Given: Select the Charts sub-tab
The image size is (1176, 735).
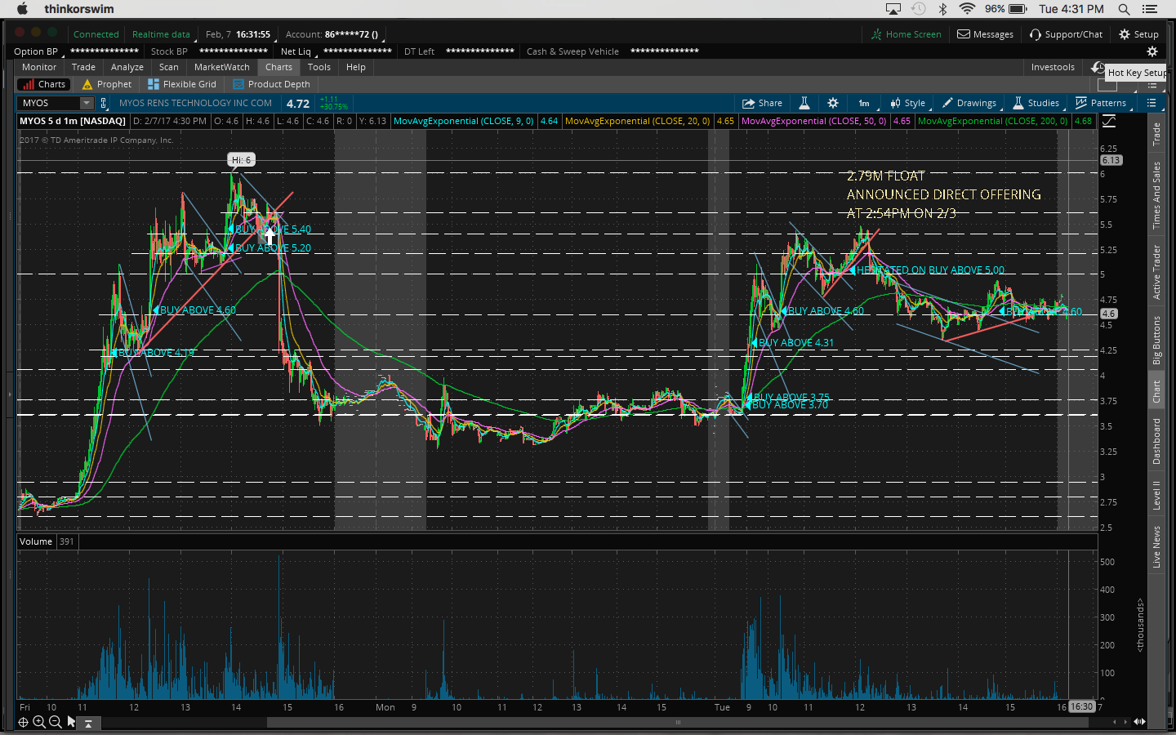Looking at the screenshot, I should (x=44, y=84).
